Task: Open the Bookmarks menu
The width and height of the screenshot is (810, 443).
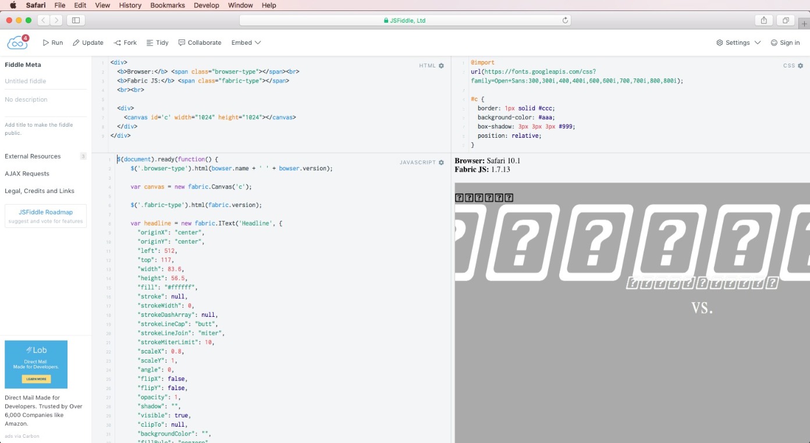Action: pos(168,5)
